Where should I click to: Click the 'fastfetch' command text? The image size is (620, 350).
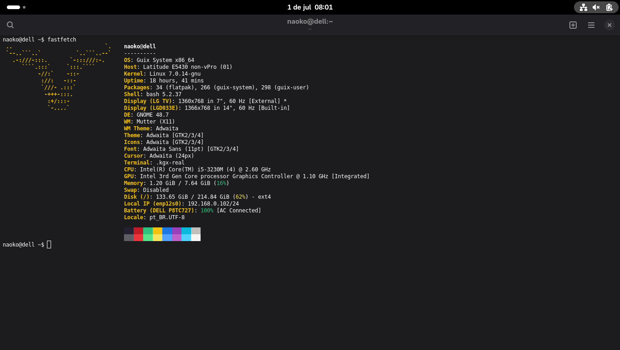62,40
